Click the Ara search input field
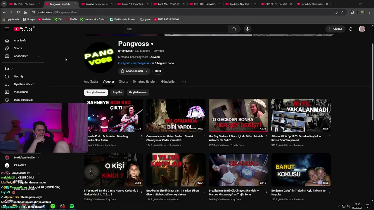Image resolution: width=374 pixels, height=210 pixels. (176, 29)
